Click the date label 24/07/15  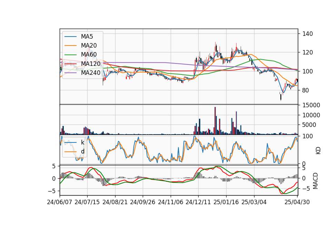tap(87, 202)
